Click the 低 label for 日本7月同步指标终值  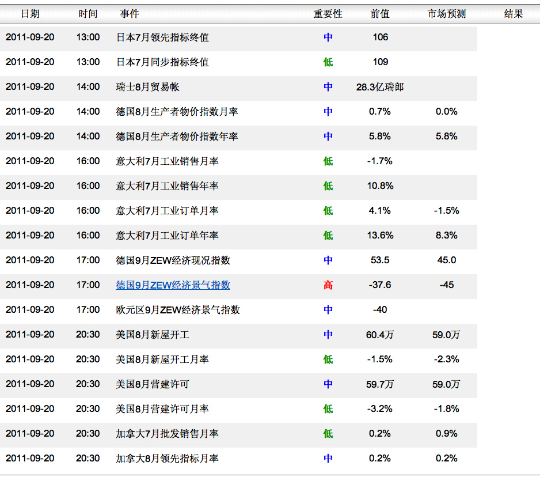pyautogui.click(x=328, y=62)
